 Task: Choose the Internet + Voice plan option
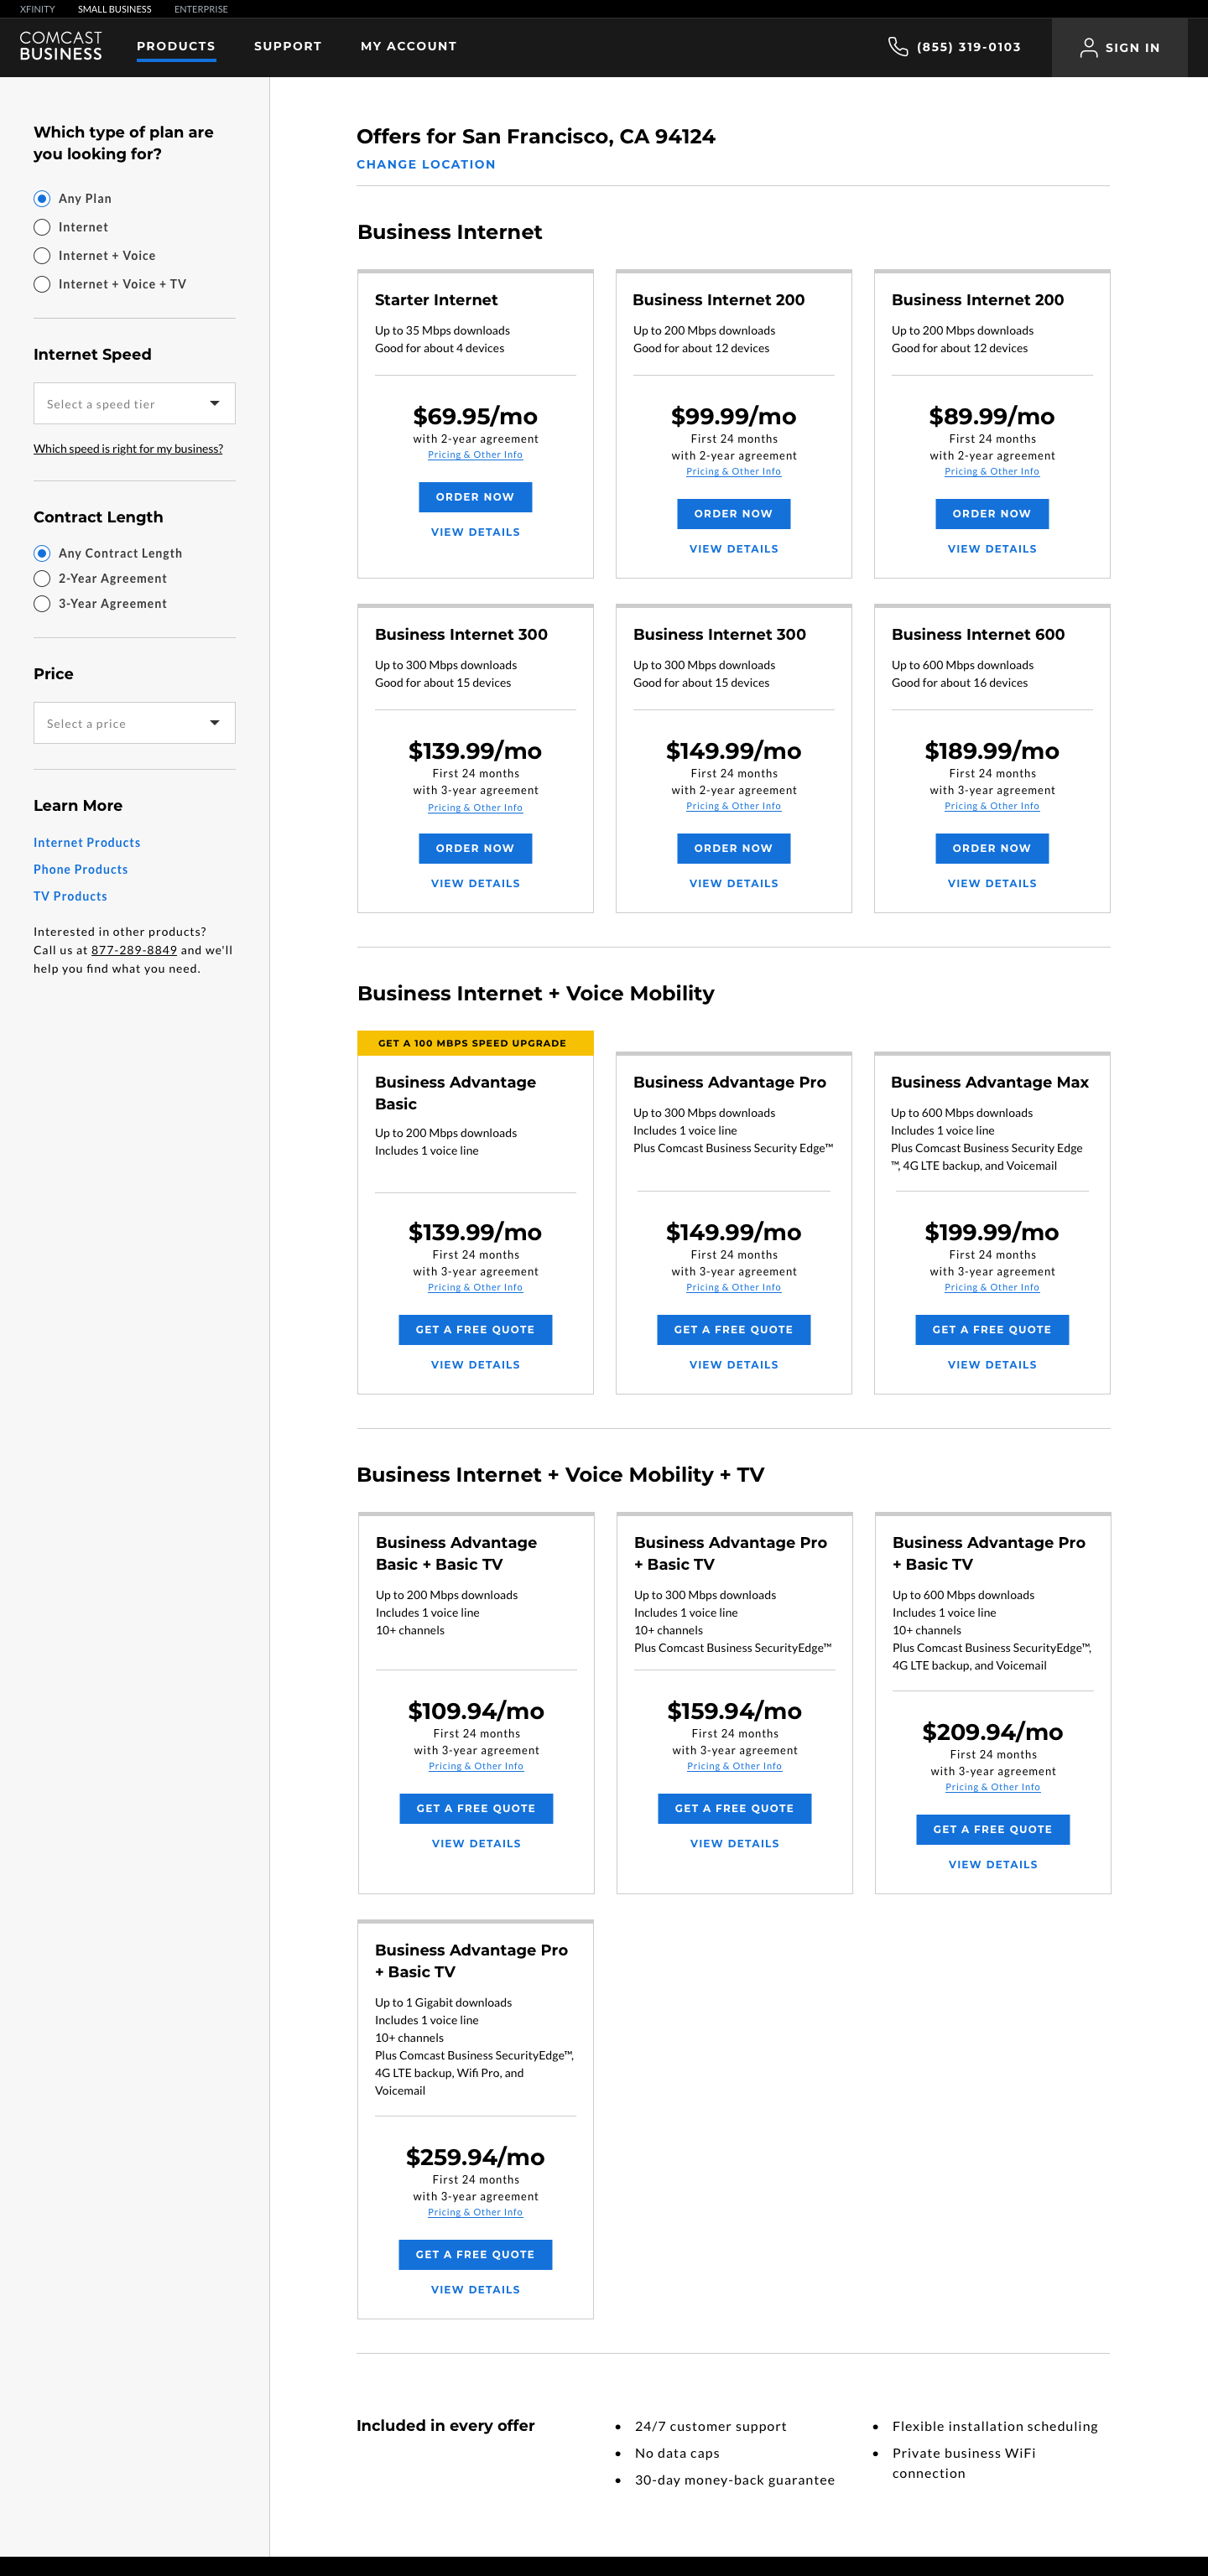point(42,255)
